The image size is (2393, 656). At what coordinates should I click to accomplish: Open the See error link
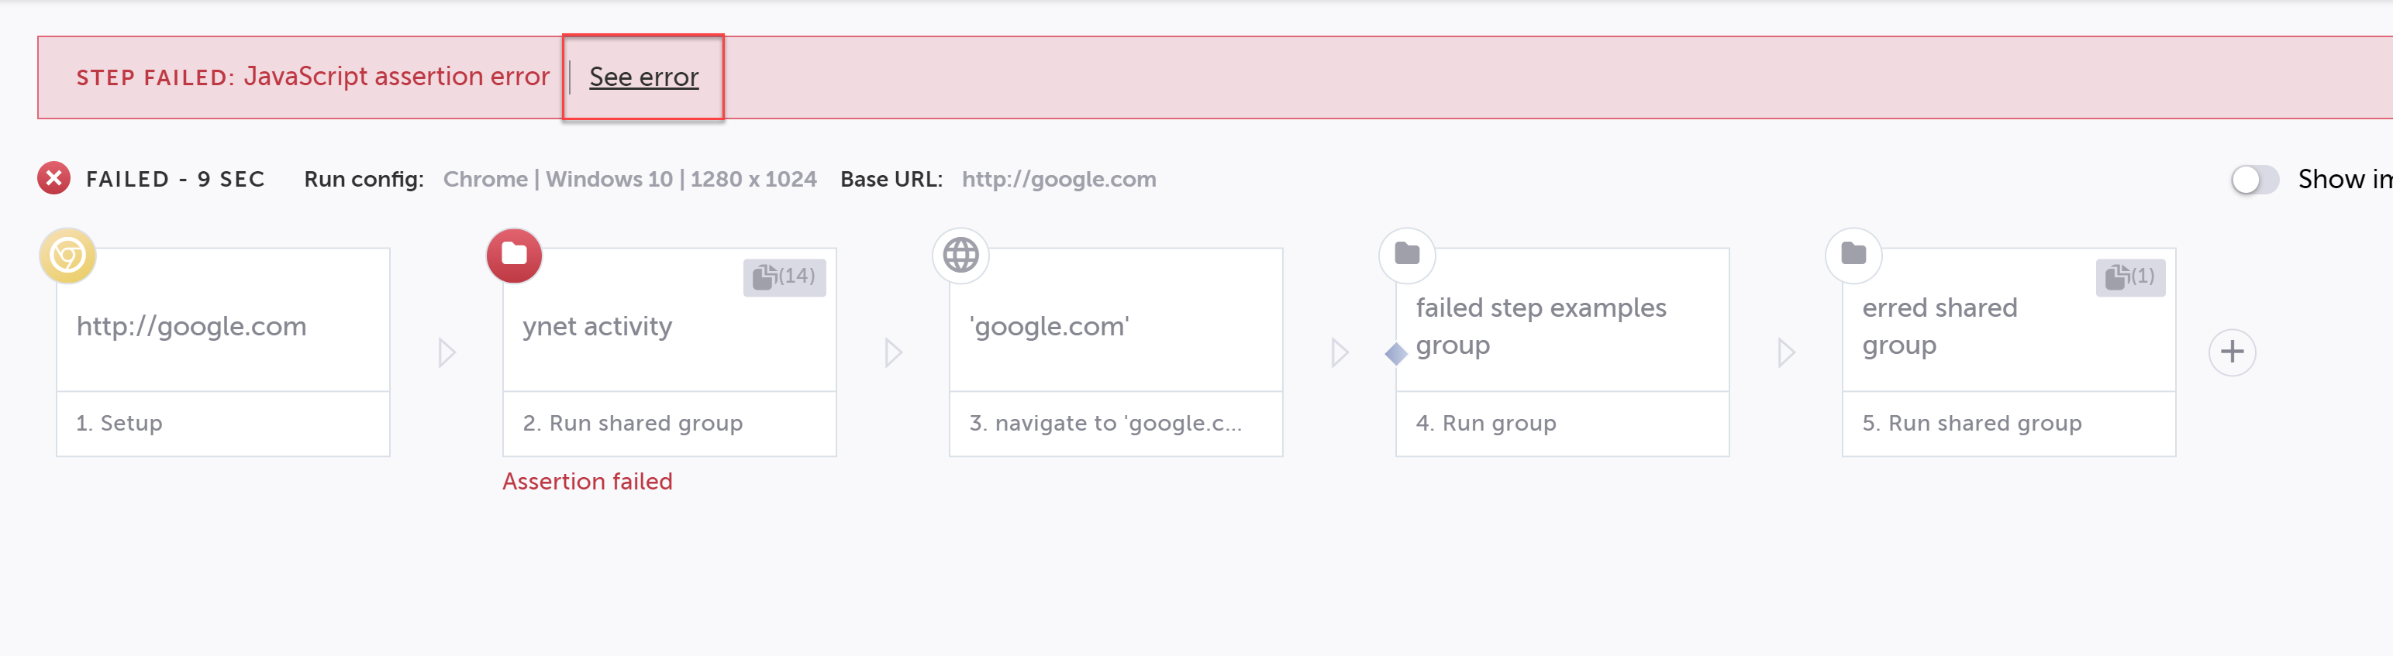tap(643, 77)
